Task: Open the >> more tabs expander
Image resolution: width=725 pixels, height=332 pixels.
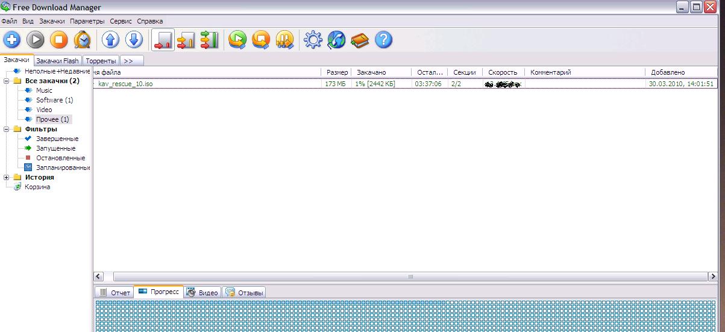Action: click(x=131, y=61)
